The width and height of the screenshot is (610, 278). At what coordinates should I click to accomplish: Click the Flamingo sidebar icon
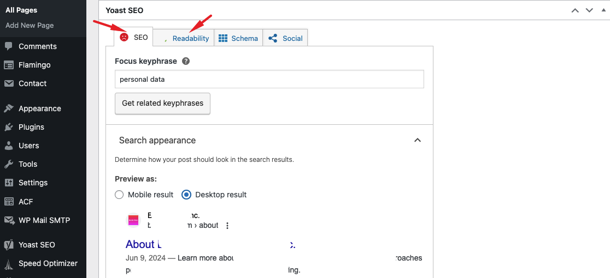(x=9, y=65)
